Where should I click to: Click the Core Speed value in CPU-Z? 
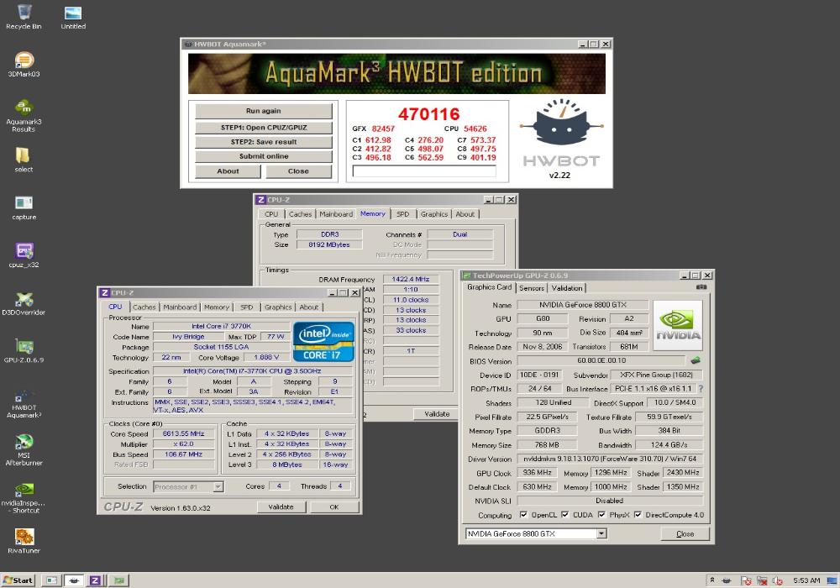point(184,433)
